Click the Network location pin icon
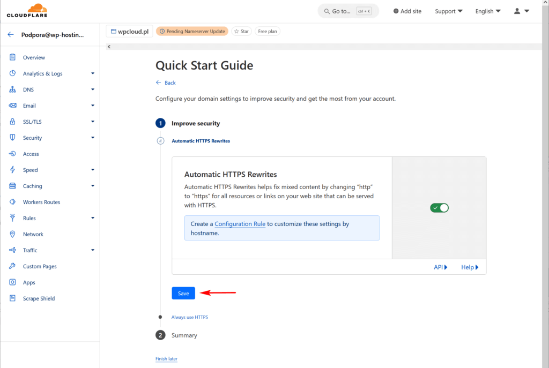The height and width of the screenshot is (368, 549). [12, 234]
